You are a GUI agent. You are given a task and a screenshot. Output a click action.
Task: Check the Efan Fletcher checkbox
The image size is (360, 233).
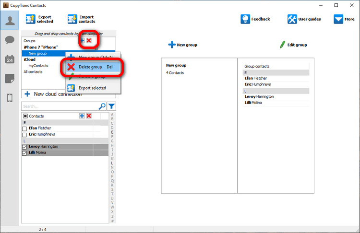pos(24,128)
